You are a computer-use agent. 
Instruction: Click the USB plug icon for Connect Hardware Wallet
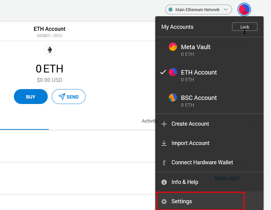tap(164, 163)
